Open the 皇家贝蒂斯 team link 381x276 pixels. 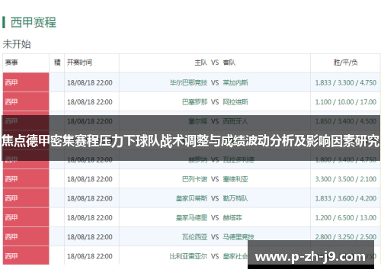click(x=192, y=198)
